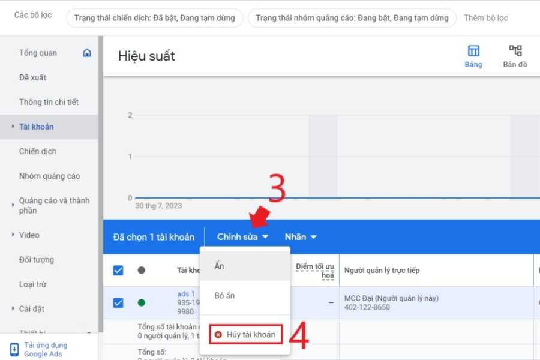Expand the Tài khoản sidebar arrow
This screenshot has width=540, height=360.
[x=13, y=127]
